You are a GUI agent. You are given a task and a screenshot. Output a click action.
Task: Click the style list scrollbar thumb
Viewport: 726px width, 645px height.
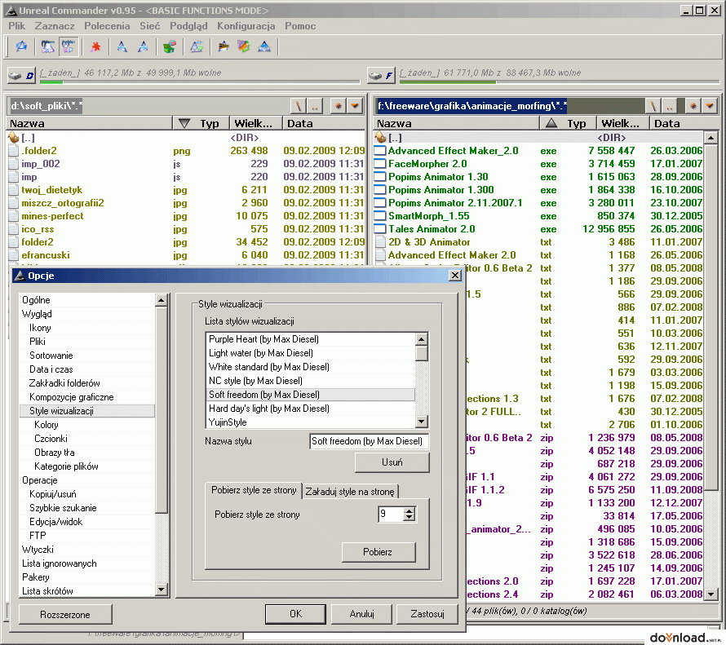coord(422,353)
